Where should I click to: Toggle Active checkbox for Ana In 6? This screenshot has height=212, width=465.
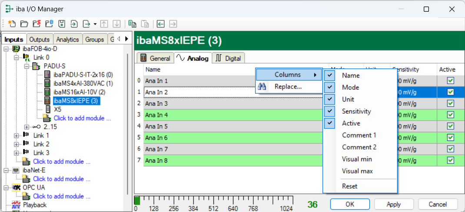tap(451, 138)
